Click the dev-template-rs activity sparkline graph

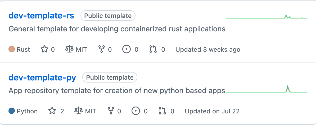266,18
